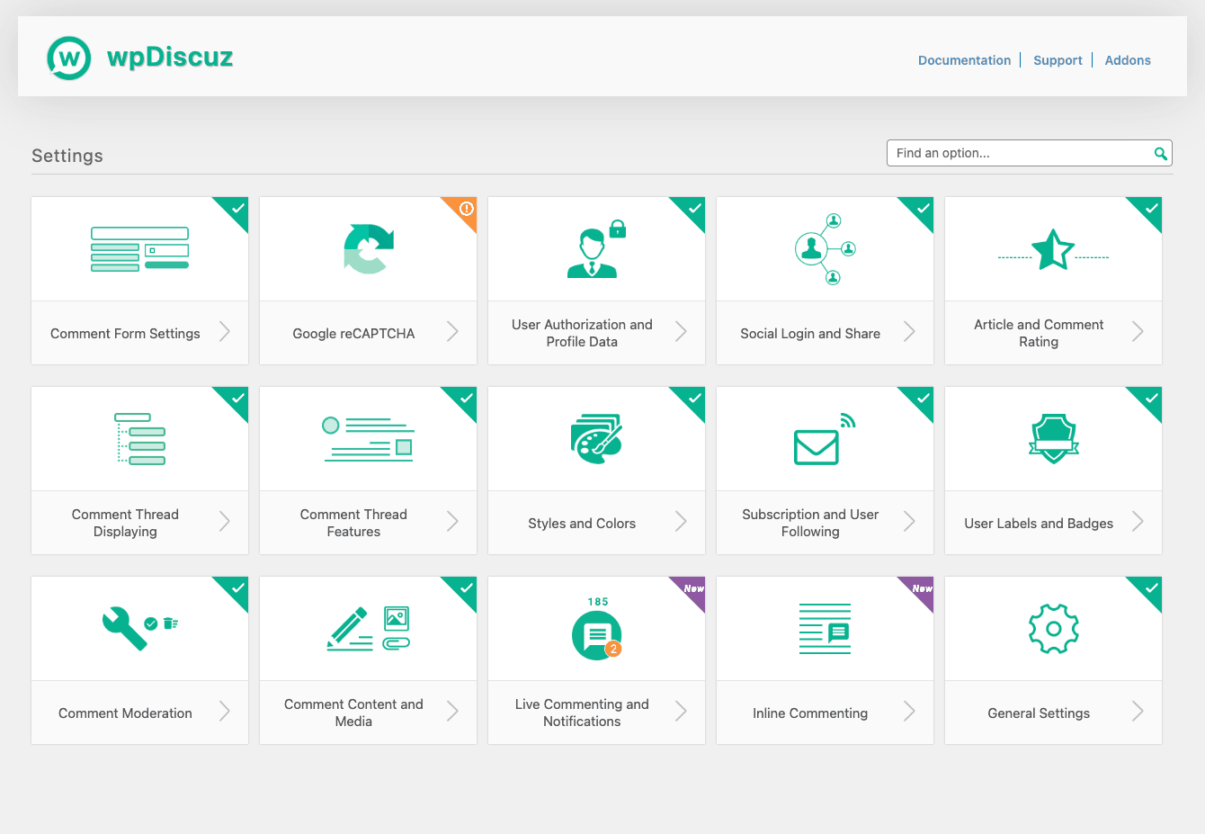This screenshot has height=834, width=1205.
Task: Click the chevron beside Comment Thread Displaying
Action: pos(225,522)
